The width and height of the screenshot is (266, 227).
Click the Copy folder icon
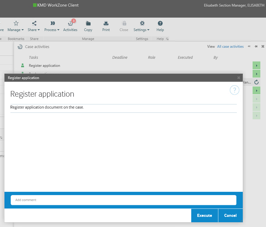tap(88, 26)
